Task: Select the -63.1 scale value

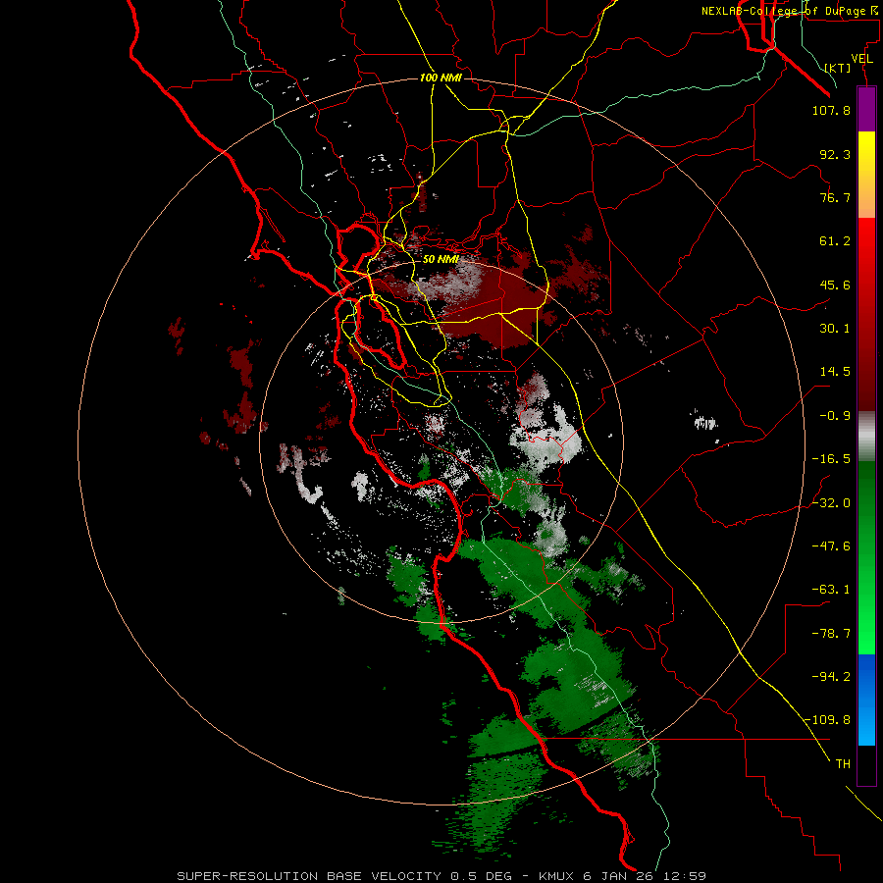Action: click(x=831, y=590)
